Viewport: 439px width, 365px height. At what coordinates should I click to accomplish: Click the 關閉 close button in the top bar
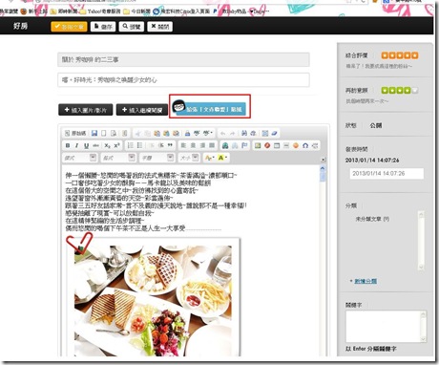pyautogui.click(x=160, y=27)
